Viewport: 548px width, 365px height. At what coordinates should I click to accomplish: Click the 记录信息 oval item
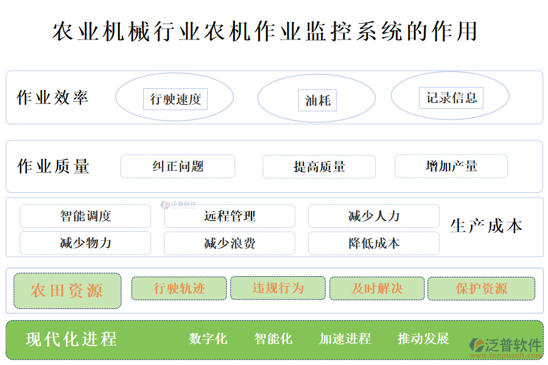449,97
